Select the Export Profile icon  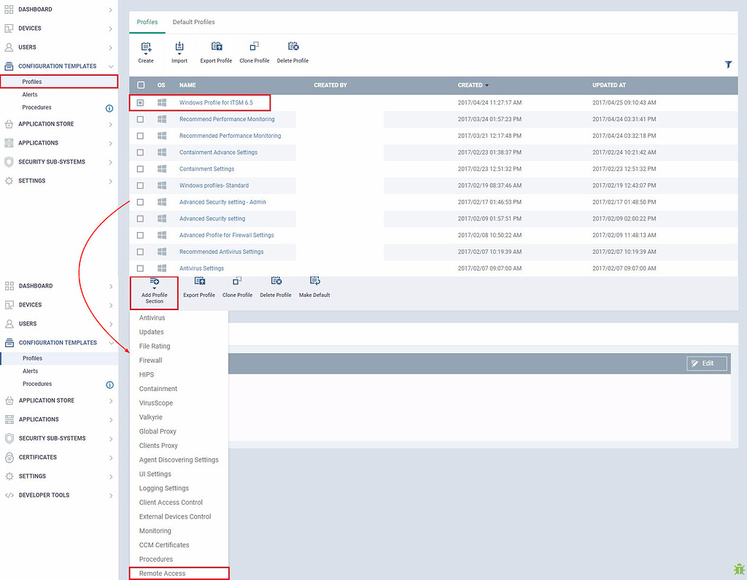[x=216, y=50]
